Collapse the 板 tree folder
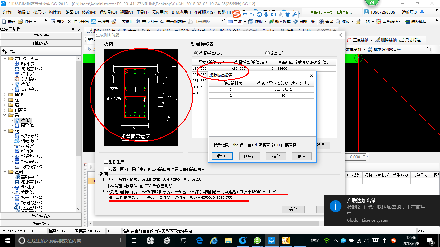This screenshot has width=440, height=247. pyautogui.click(x=5, y=131)
